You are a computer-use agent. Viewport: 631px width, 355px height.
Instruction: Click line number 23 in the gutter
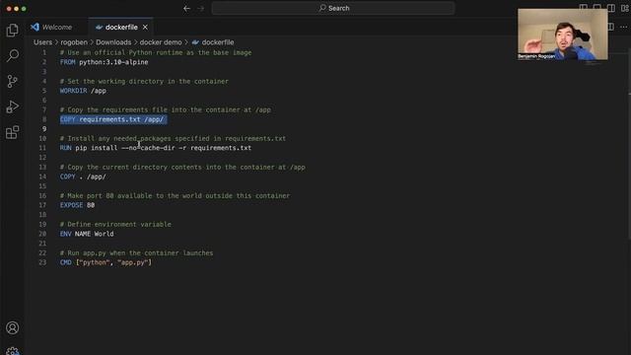42,262
